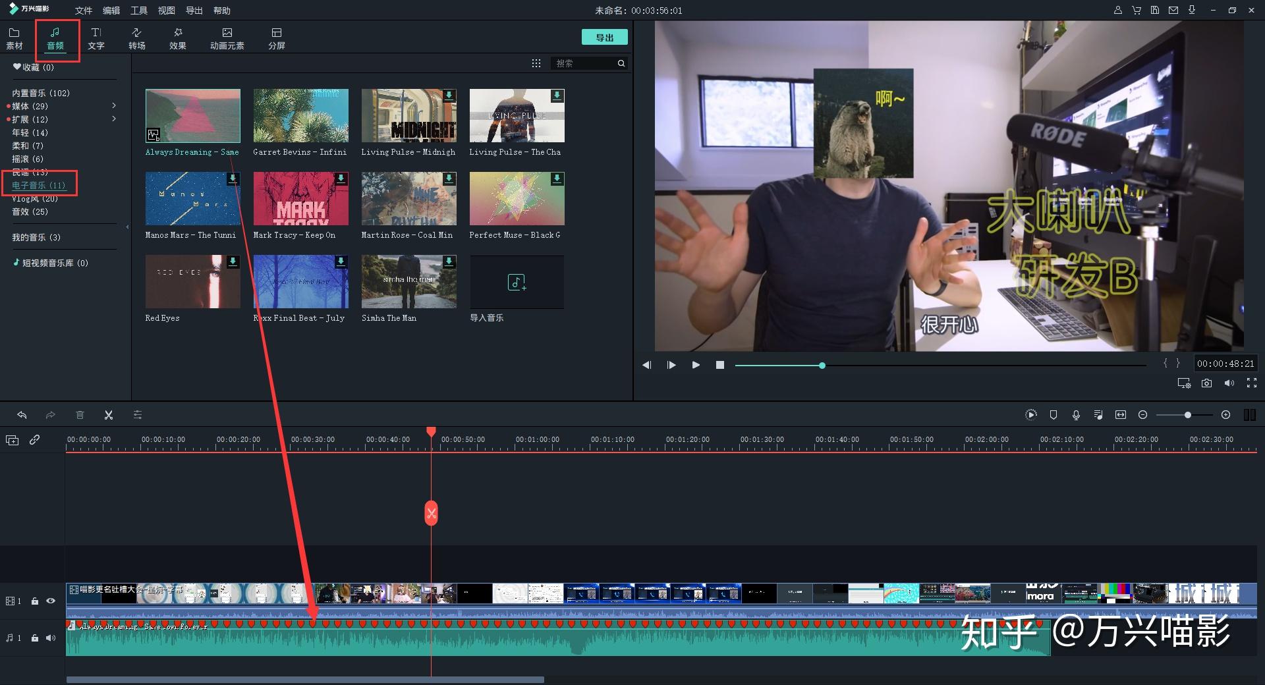Adjust the timeline zoom slider handle
The height and width of the screenshot is (685, 1265).
pyautogui.click(x=1187, y=415)
